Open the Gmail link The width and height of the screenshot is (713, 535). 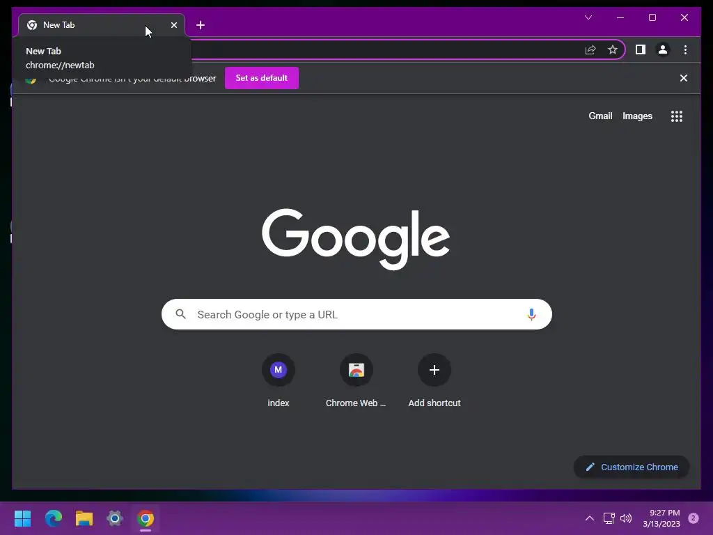click(600, 116)
